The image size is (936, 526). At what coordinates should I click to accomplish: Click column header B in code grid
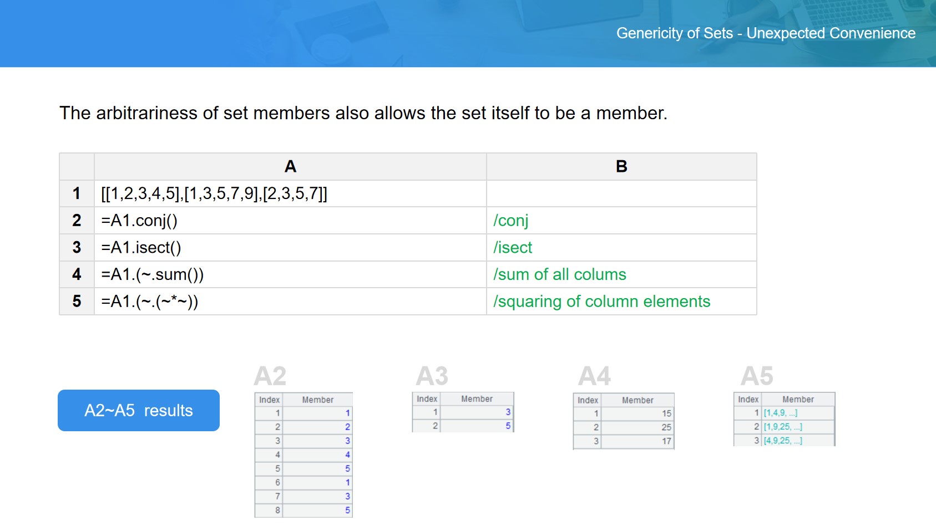[x=621, y=166]
